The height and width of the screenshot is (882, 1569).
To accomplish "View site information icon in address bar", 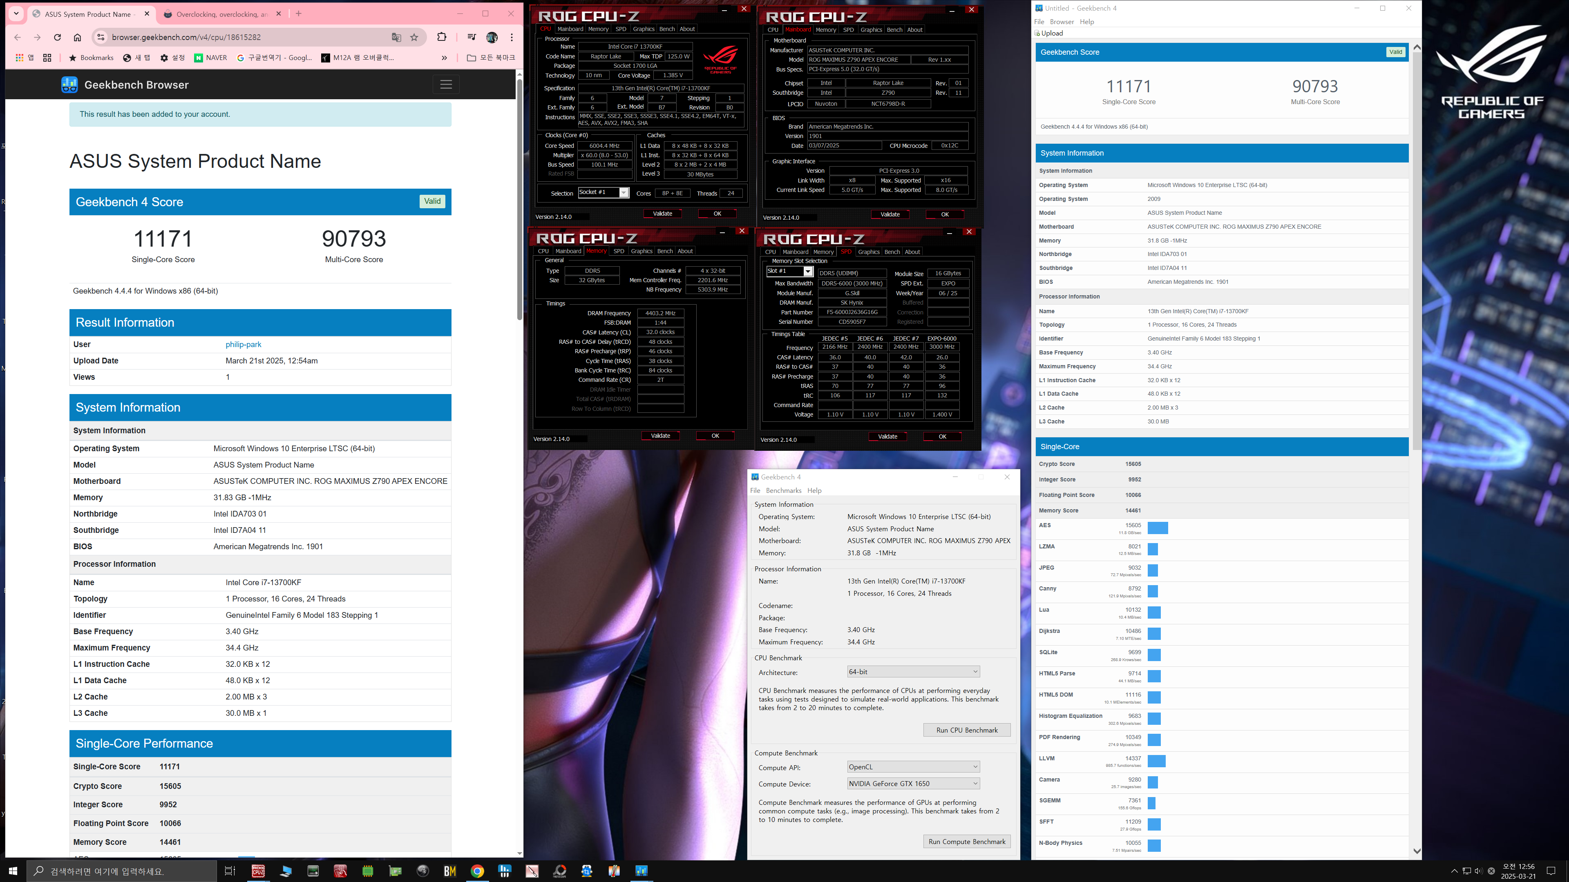I will point(101,37).
